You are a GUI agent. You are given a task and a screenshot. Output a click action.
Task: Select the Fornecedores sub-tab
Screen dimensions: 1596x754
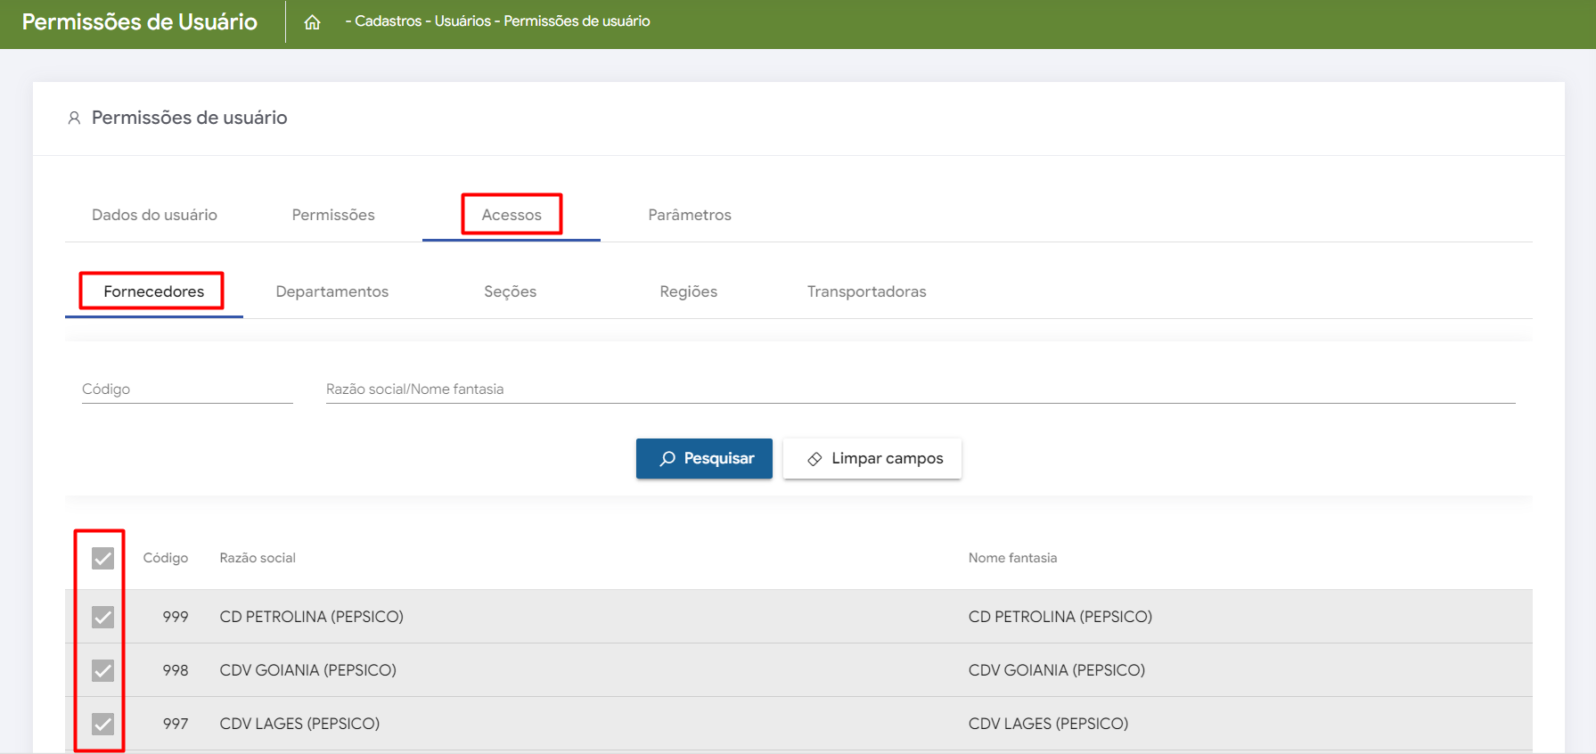click(x=153, y=291)
